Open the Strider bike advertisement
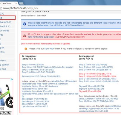The image size is (121, 115). pos(7,96)
